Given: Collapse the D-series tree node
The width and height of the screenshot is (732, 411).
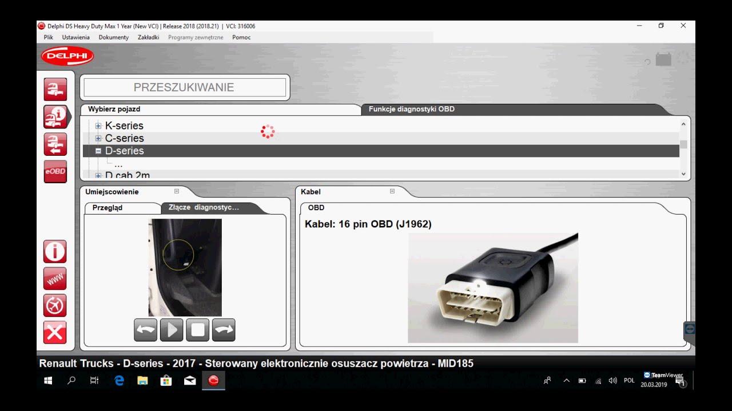Looking at the screenshot, I should coord(98,151).
